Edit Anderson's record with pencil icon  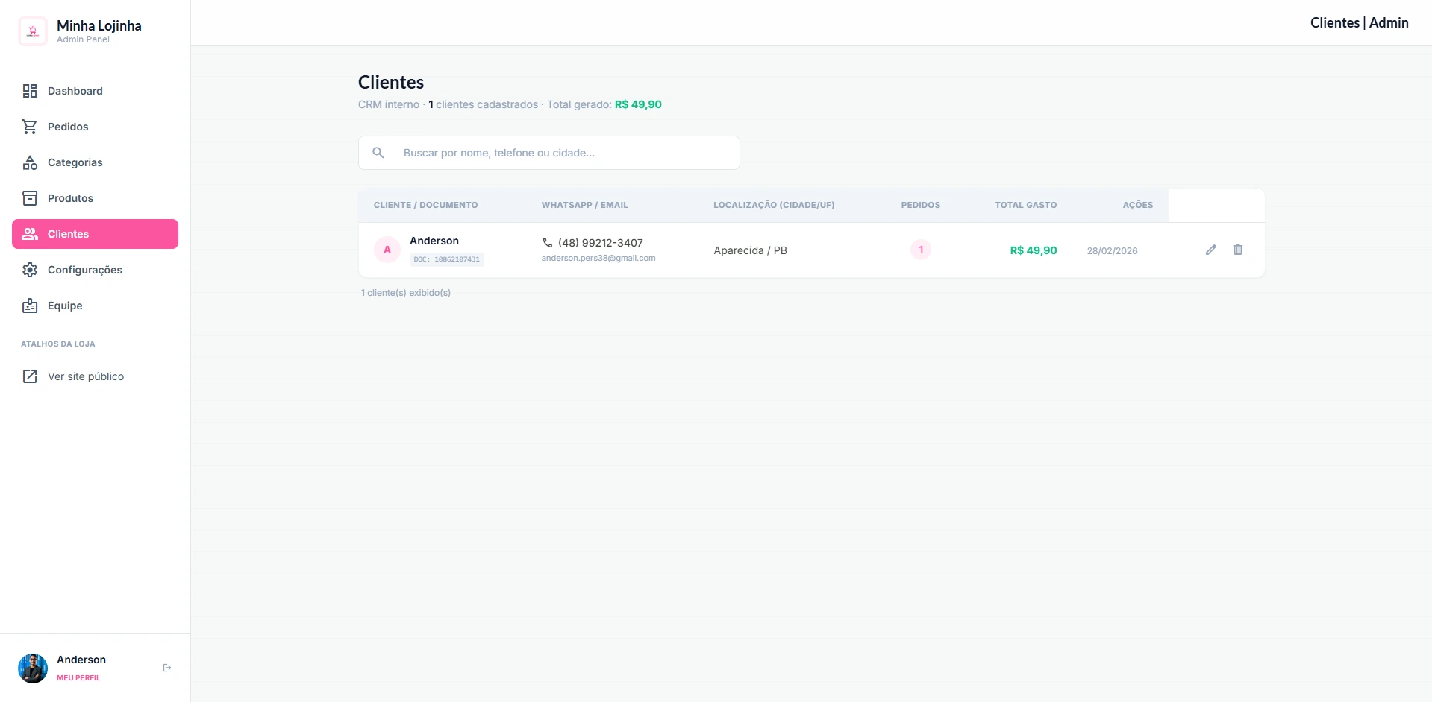1210,250
